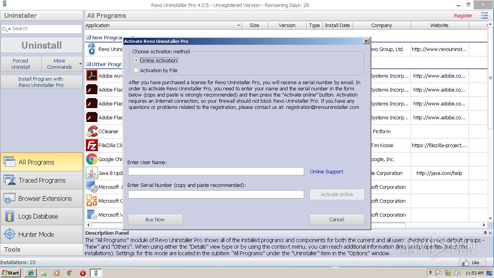
Task: Click the search magnifier icon in Uninstaller panel
Action: (5, 29)
